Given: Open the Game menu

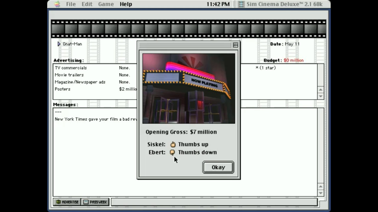Looking at the screenshot, I should pyautogui.click(x=106, y=4).
